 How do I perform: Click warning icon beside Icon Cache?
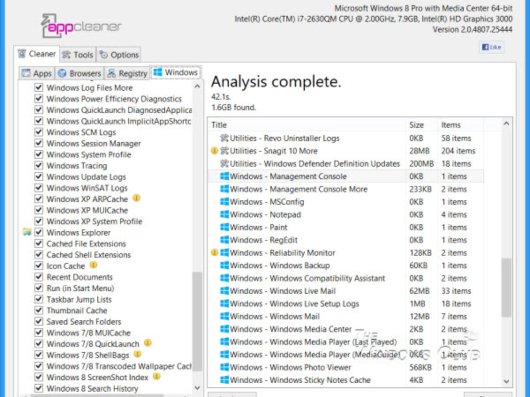(x=93, y=265)
